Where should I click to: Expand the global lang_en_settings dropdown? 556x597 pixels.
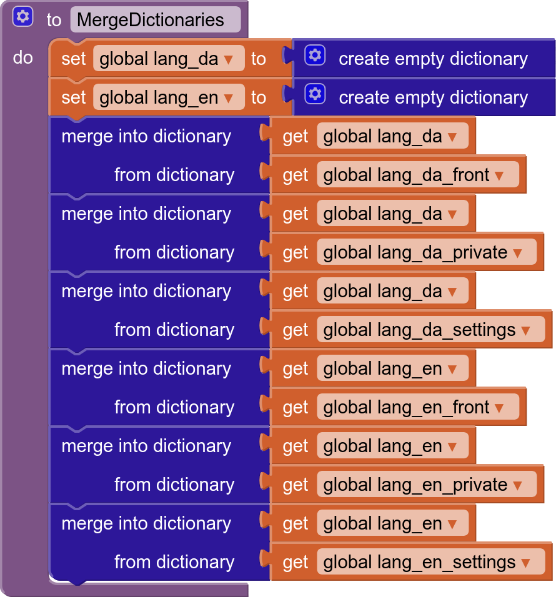(x=525, y=563)
